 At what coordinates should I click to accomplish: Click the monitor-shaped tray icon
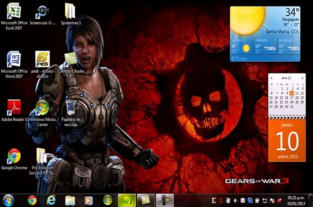click(265, 201)
